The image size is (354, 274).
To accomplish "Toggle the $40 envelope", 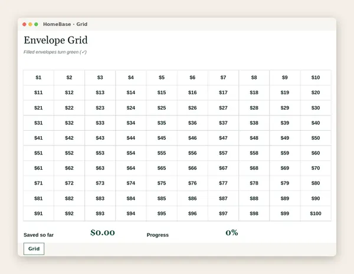I will (x=316, y=123).
